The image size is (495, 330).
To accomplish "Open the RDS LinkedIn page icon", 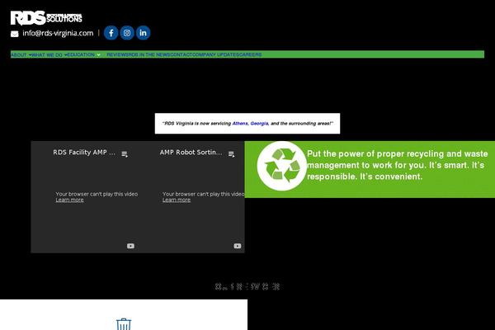I will [143, 33].
